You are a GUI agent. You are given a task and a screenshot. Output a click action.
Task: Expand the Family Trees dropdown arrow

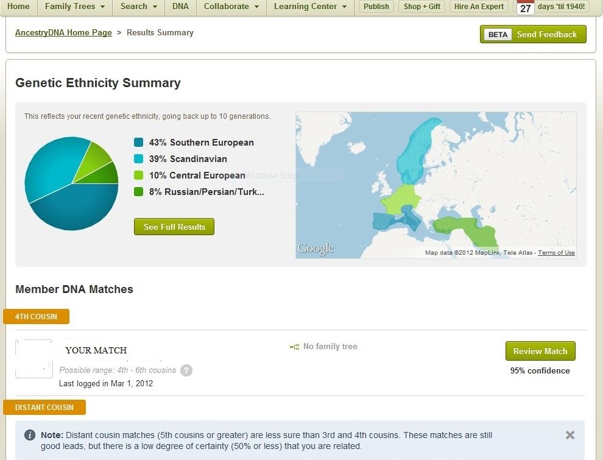click(103, 7)
